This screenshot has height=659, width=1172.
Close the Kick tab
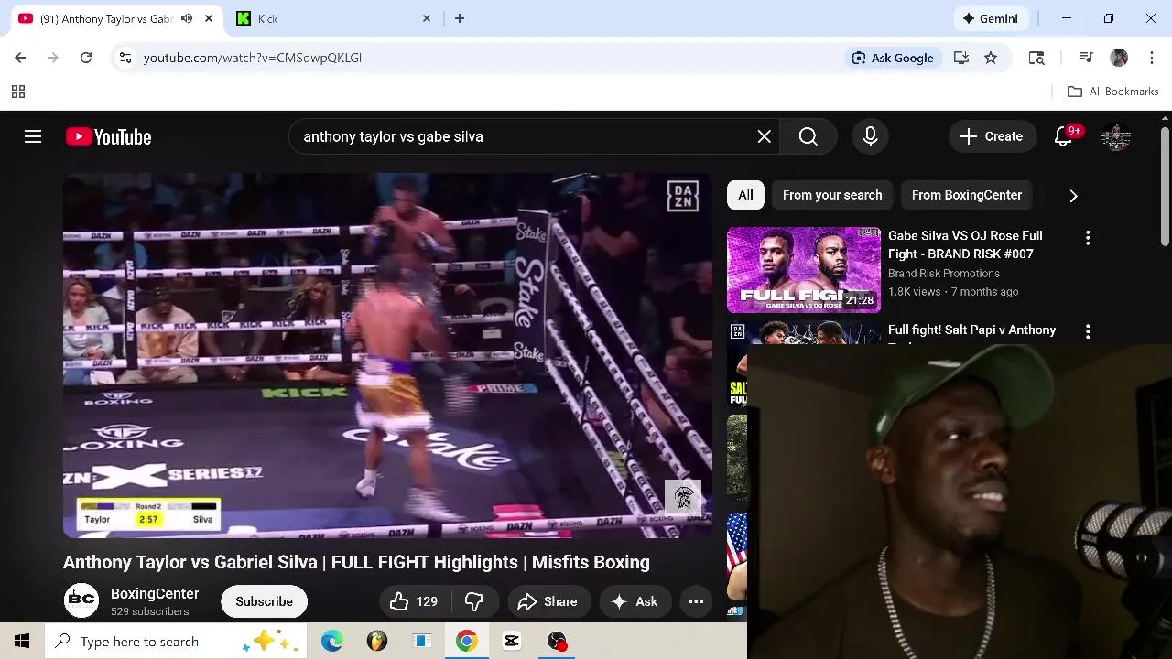pos(426,18)
